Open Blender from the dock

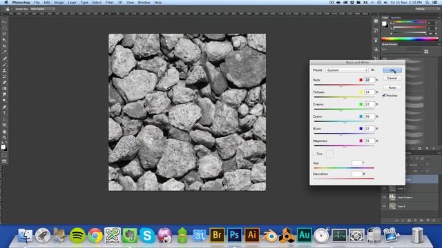tap(269, 236)
